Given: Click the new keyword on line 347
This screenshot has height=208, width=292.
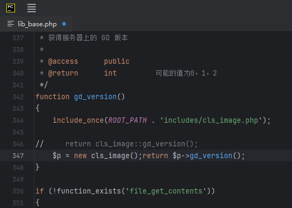Looking at the screenshot, I should pos(80,156).
